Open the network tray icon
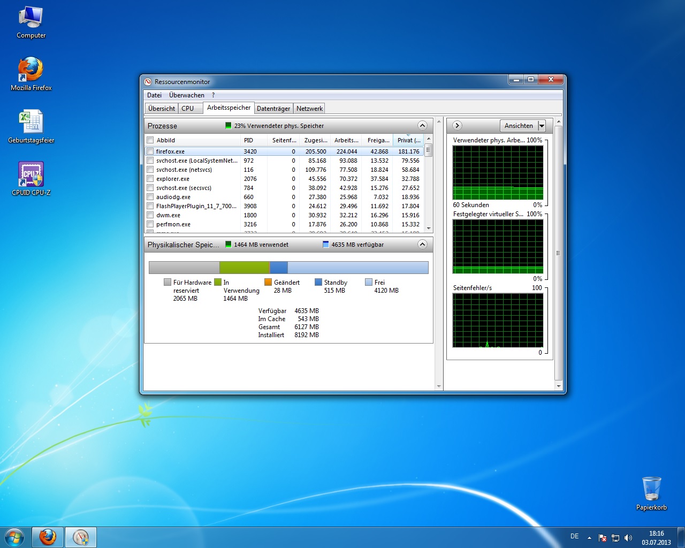This screenshot has height=548, width=685. click(x=615, y=538)
